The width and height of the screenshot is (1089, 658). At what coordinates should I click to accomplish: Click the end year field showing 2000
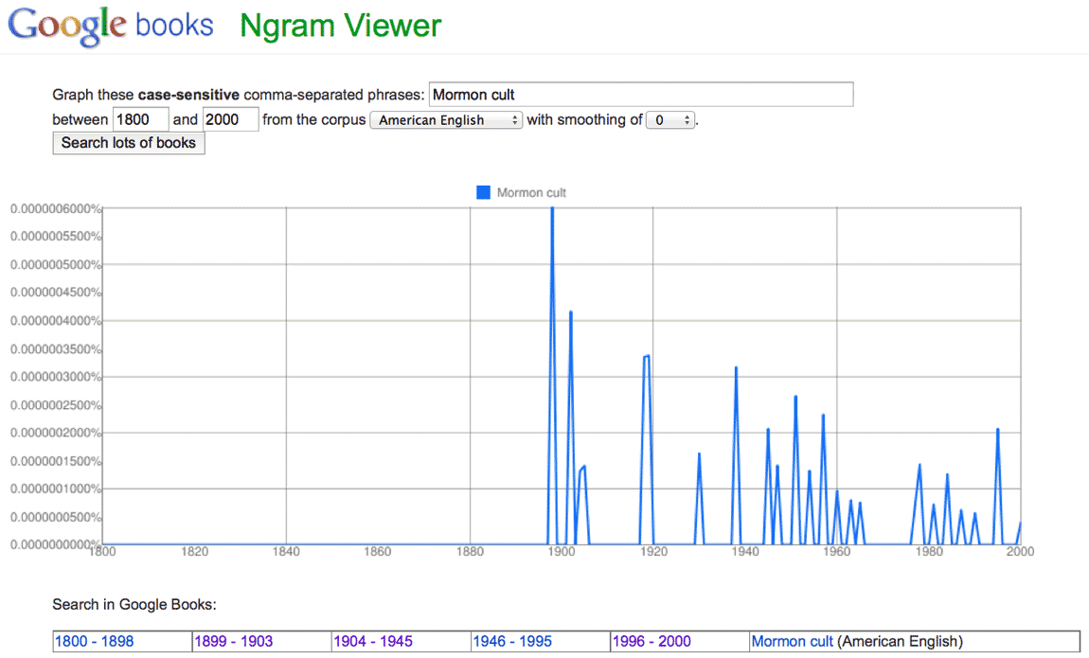click(230, 119)
